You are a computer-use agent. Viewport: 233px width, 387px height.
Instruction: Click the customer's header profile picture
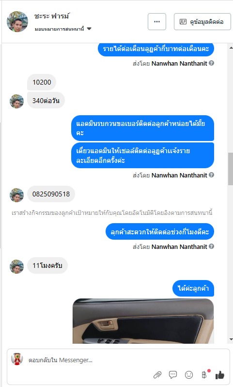coord(17,21)
